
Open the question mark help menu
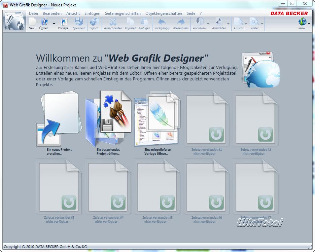(x=201, y=13)
